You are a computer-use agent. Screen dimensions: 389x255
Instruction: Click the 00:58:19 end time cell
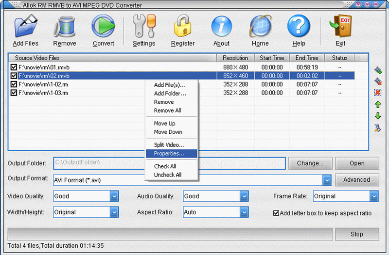pyautogui.click(x=307, y=67)
